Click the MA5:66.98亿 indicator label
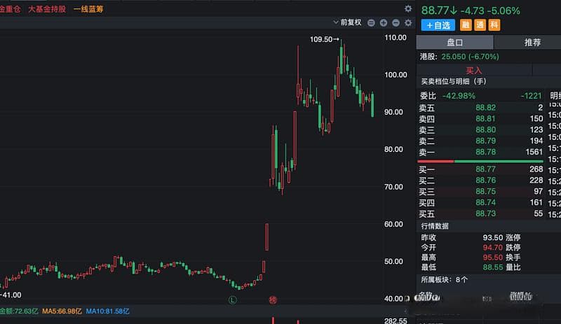The image size is (561, 324). click(62, 311)
